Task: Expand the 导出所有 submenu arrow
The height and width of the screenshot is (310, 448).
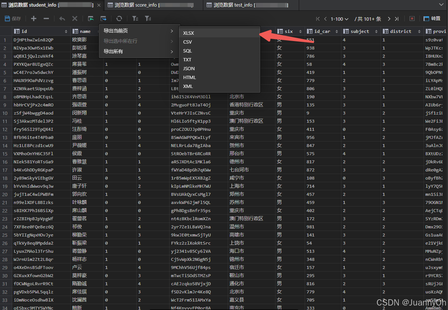Action: 171,52
